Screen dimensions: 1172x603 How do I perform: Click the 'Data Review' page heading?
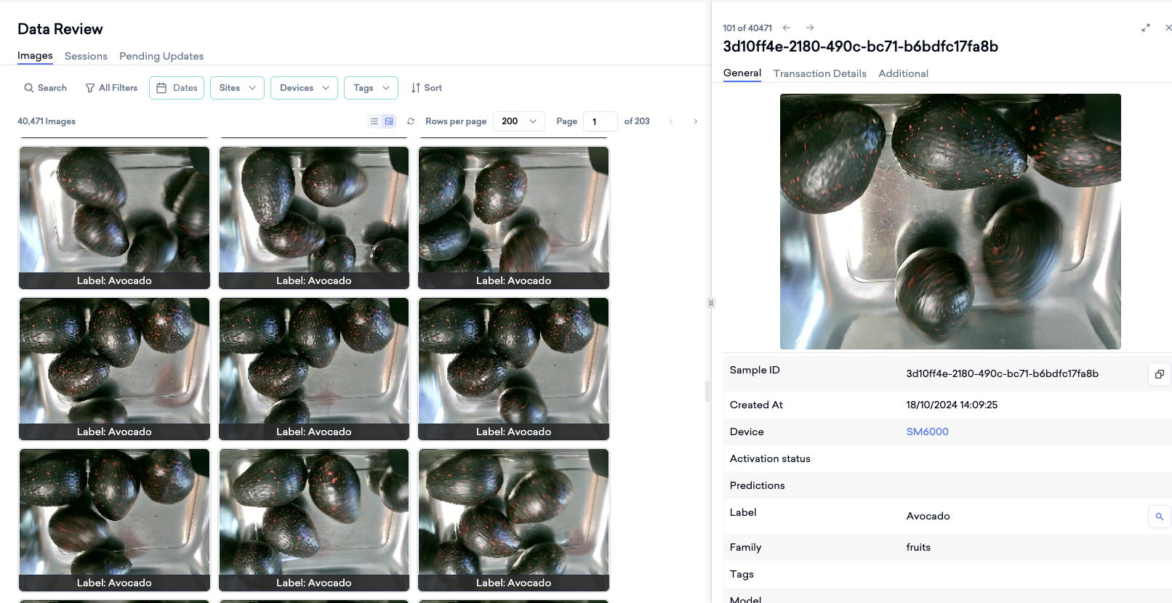60,29
